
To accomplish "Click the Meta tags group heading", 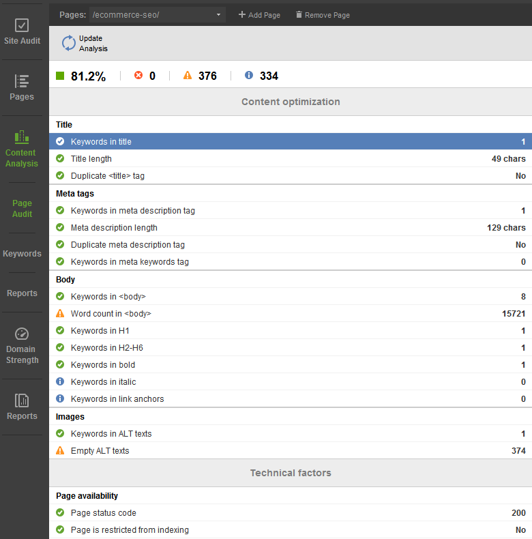I will click(x=75, y=194).
